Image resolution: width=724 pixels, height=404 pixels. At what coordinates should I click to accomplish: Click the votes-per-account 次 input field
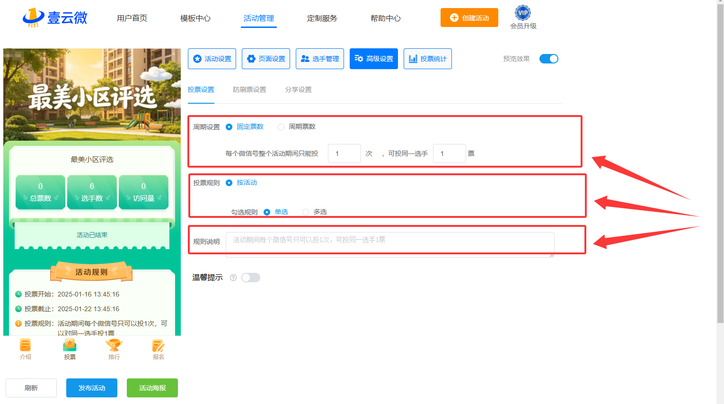pyautogui.click(x=344, y=153)
